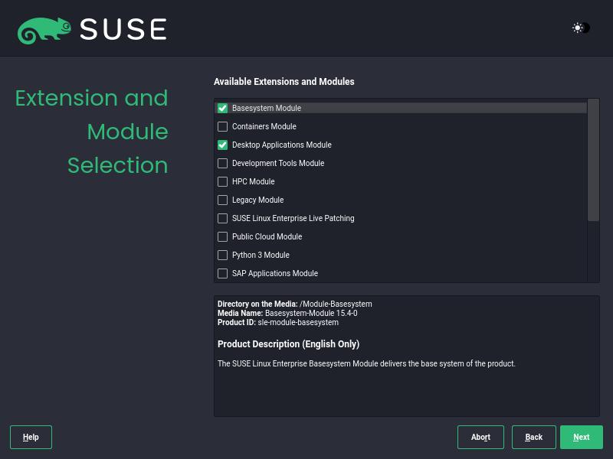Uncheck the Basesystem Module checkbox
This screenshot has height=459, width=613.
click(x=223, y=109)
